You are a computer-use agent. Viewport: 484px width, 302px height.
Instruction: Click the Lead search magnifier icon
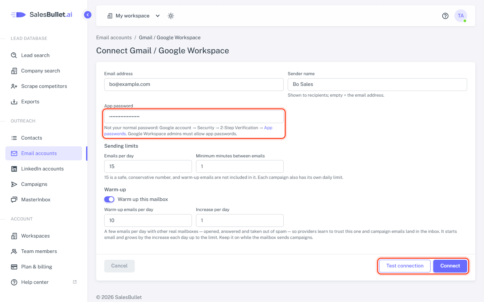(14, 55)
